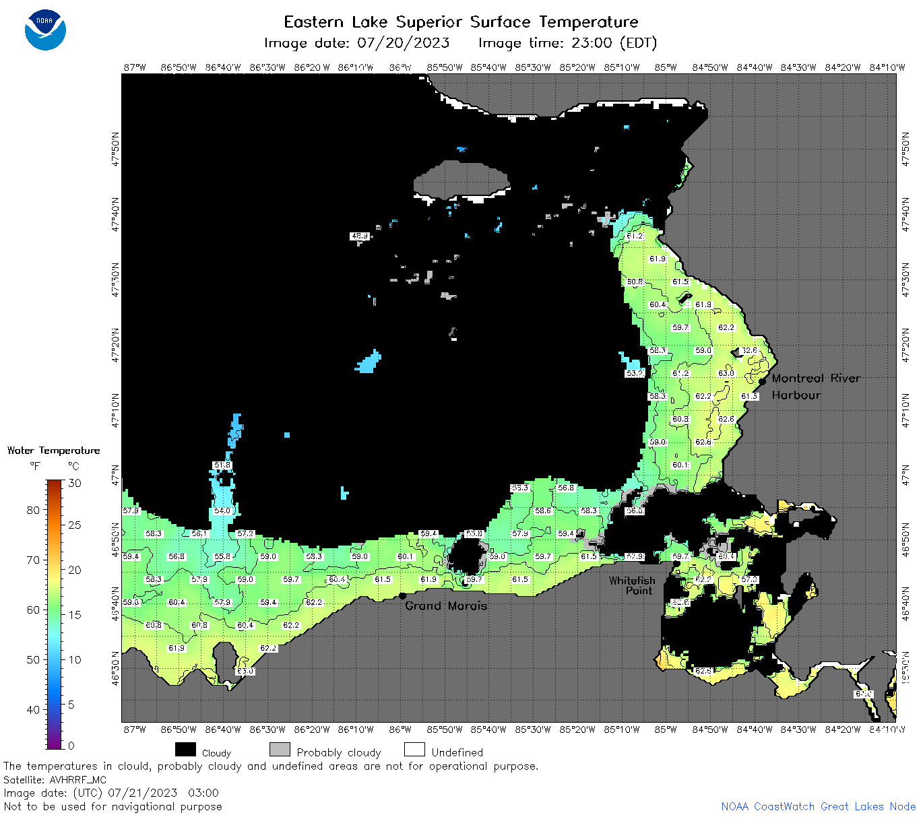Click the 25 °C tick on color scale
The image size is (923, 817).
pos(75,525)
